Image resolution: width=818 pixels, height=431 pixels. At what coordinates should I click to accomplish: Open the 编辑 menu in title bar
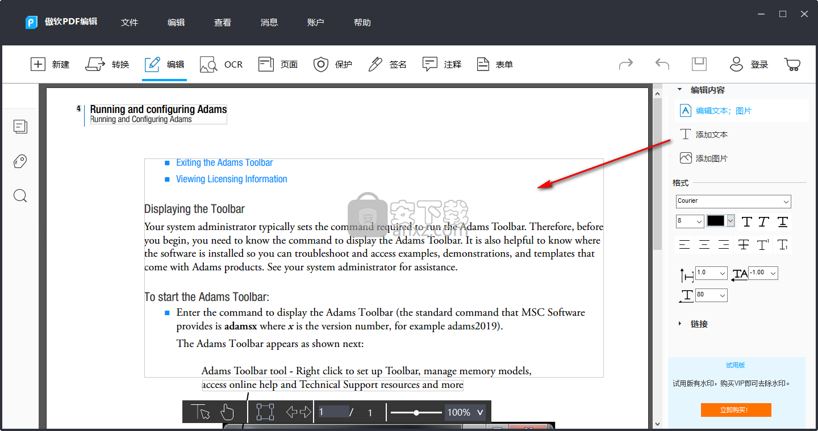(x=176, y=22)
